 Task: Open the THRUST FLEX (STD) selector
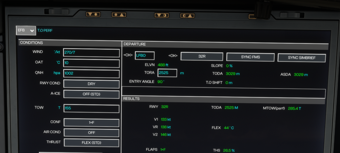point(91,143)
